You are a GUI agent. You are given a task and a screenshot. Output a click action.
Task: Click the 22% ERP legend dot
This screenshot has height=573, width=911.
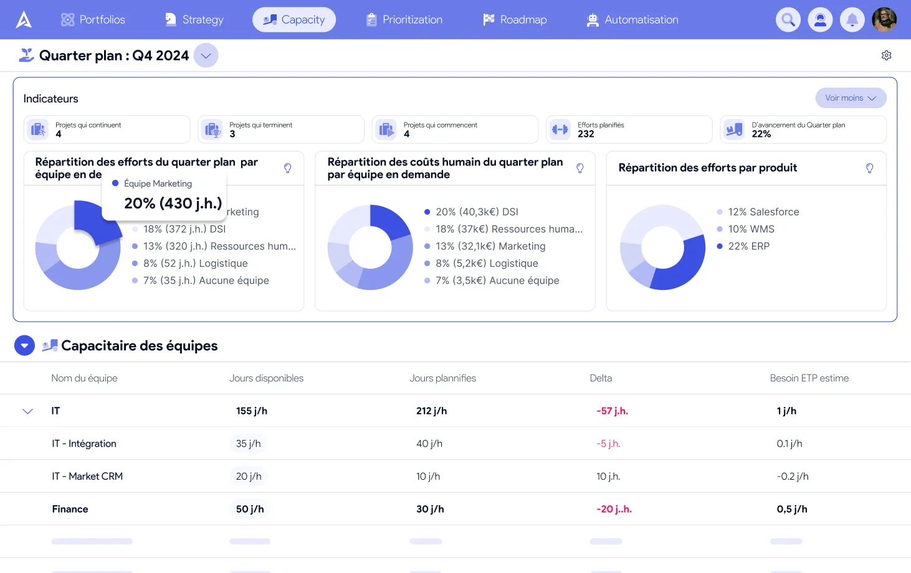pyautogui.click(x=720, y=246)
